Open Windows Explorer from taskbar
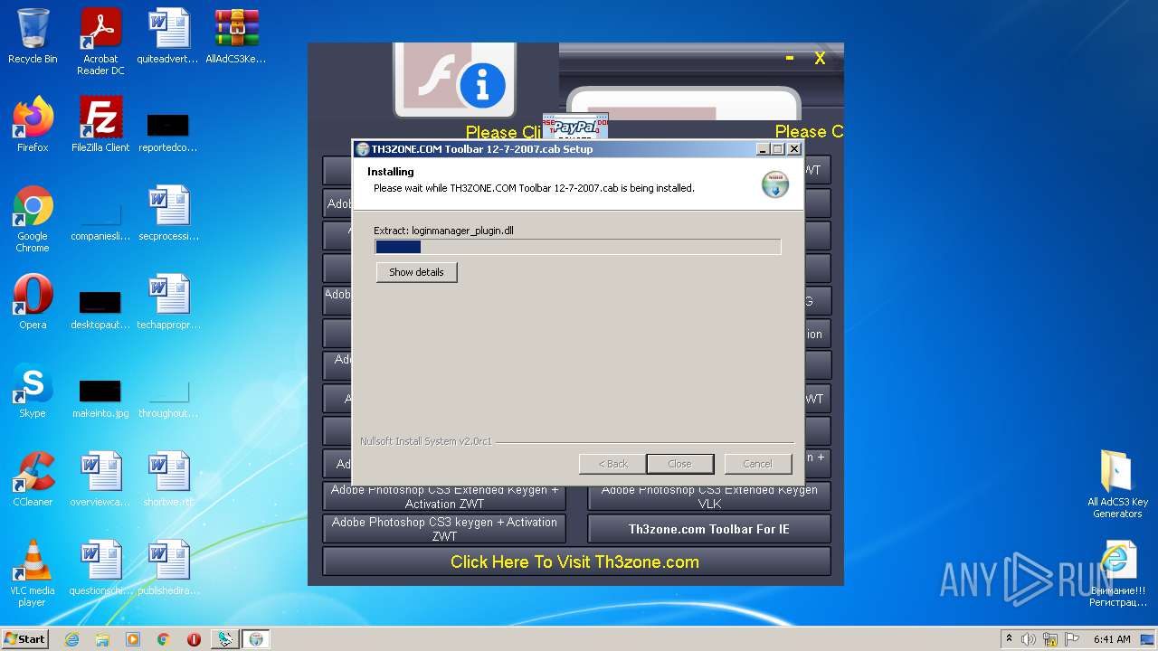This screenshot has width=1158, height=651. [102, 639]
